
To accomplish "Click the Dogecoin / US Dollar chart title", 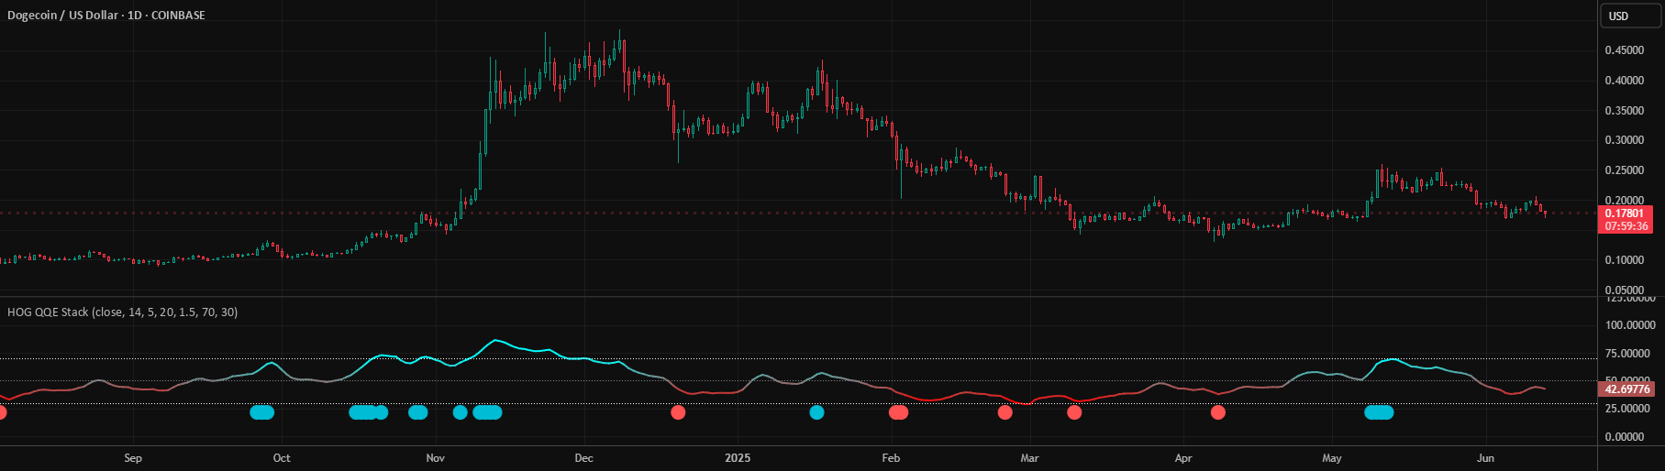I will click(x=106, y=16).
